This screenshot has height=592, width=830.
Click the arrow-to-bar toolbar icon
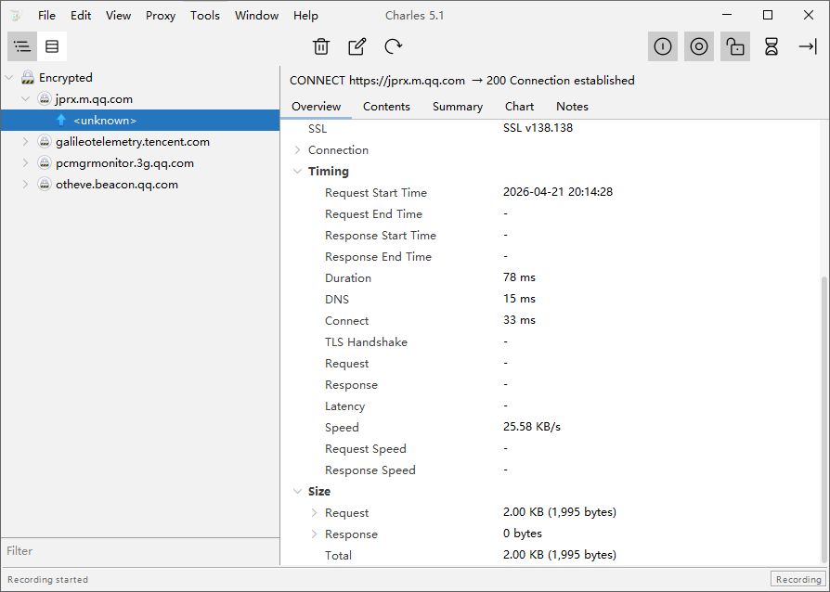(808, 46)
